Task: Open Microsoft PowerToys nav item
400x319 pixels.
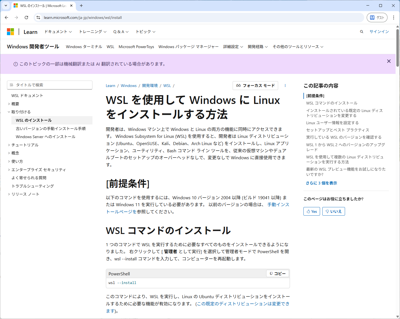Action: click(x=136, y=47)
